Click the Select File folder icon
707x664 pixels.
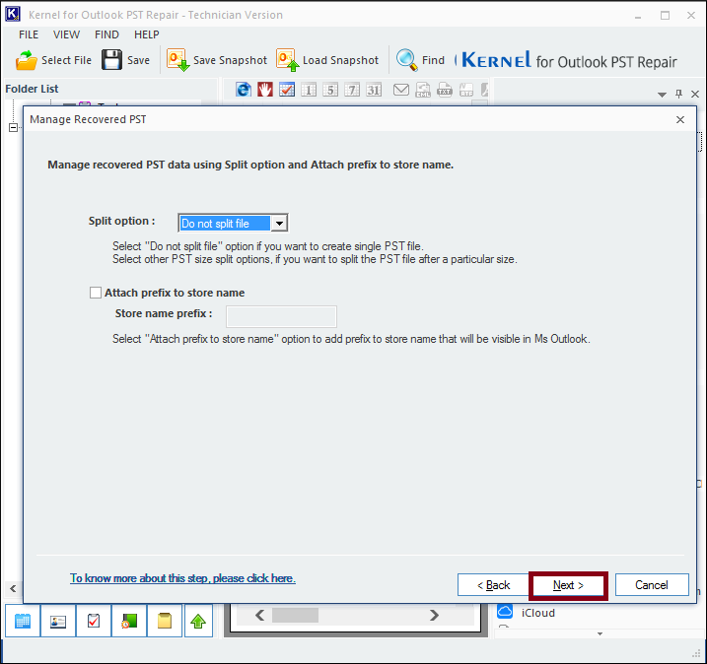point(26,60)
